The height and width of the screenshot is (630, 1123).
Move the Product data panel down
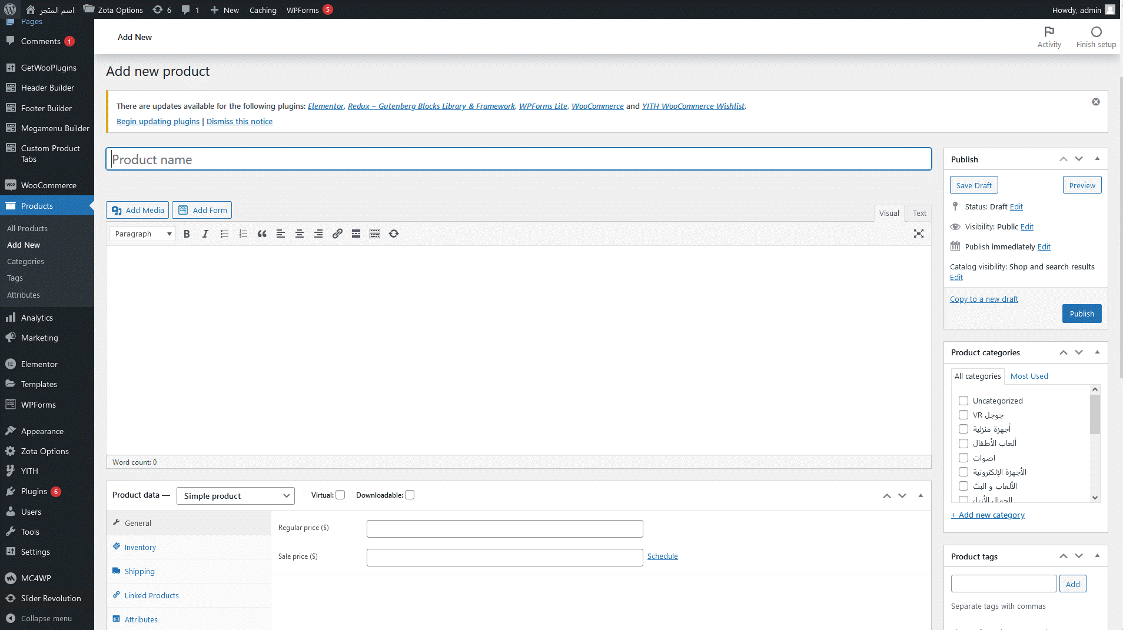902,496
